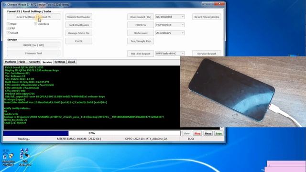Click the progress bar showing 37%
The width and height of the screenshot is (306, 172).
coord(92,133)
